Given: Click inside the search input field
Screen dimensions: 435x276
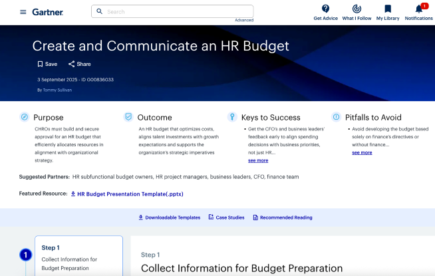Looking at the screenshot, I should (x=176, y=11).
